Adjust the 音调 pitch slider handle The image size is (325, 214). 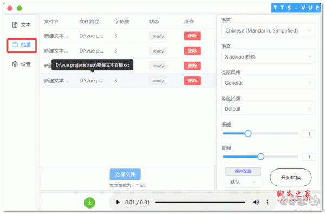261,157
